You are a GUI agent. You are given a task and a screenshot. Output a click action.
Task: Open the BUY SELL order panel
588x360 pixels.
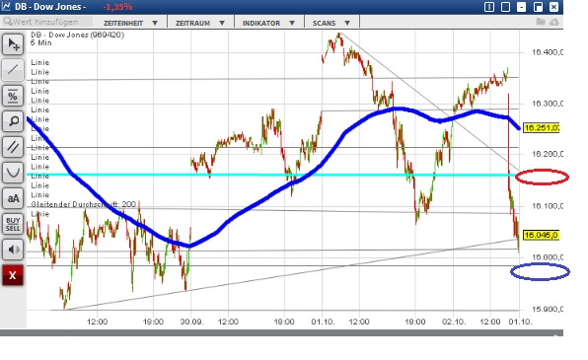pos(13,224)
